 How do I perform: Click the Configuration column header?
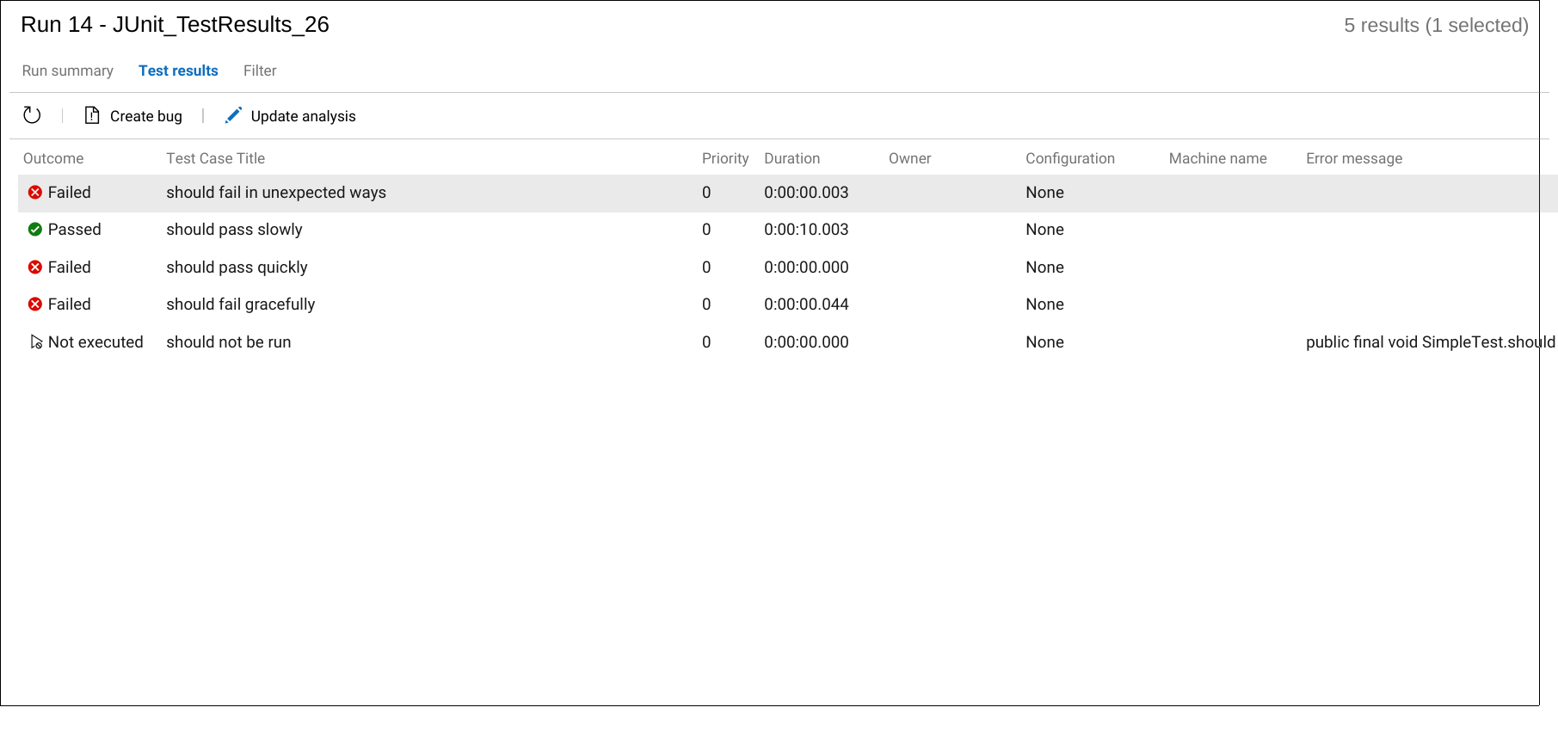point(1070,158)
